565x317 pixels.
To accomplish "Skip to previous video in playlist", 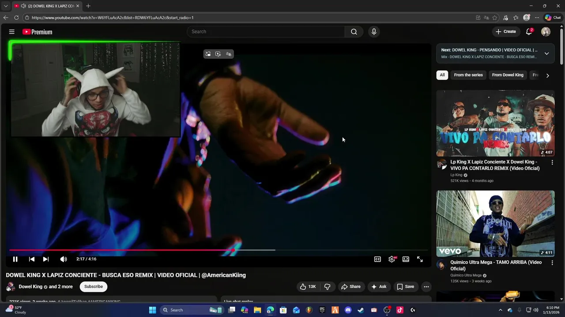I will click(32, 259).
